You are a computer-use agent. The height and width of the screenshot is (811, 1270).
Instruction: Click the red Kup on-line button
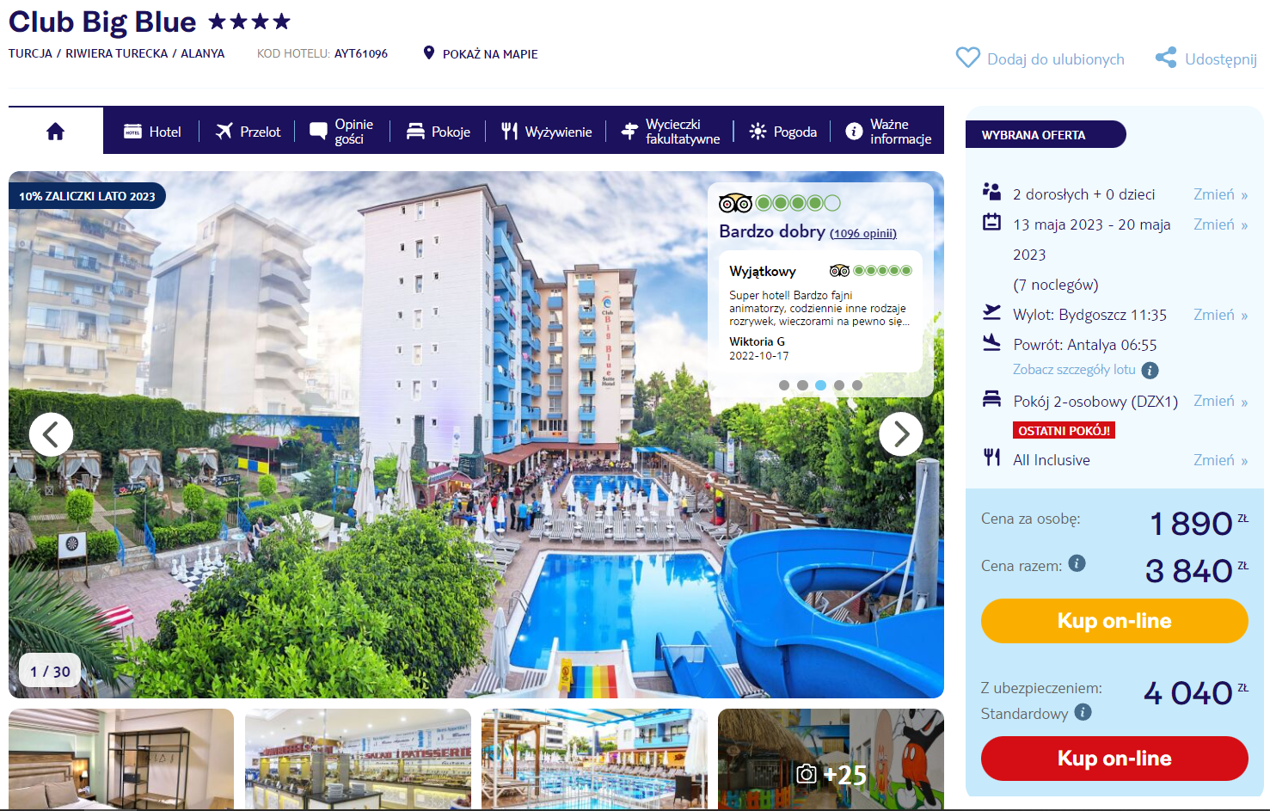tap(1114, 759)
